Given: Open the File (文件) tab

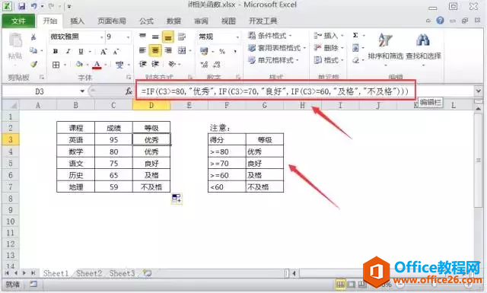Looking at the screenshot, I should tap(18, 21).
